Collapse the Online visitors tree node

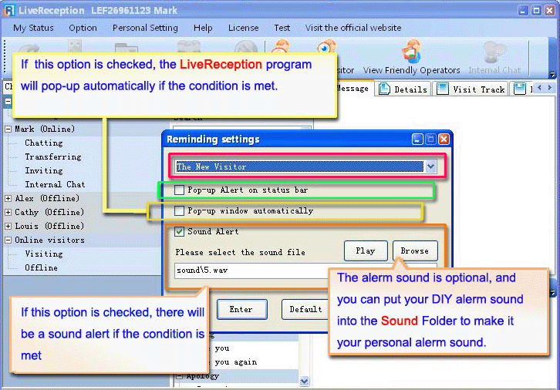point(8,240)
